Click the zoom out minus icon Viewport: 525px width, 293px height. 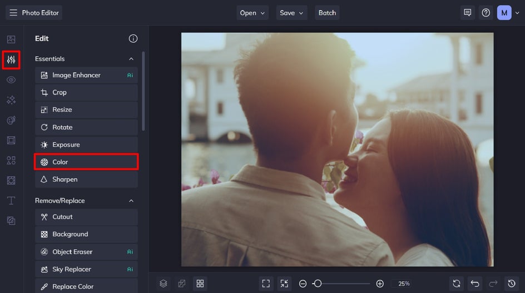[x=303, y=284]
